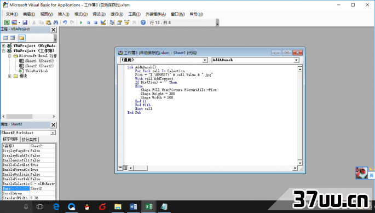375x213 pixels.
Task: Save the workbook with the floppy disk icon
Action: (25, 22)
